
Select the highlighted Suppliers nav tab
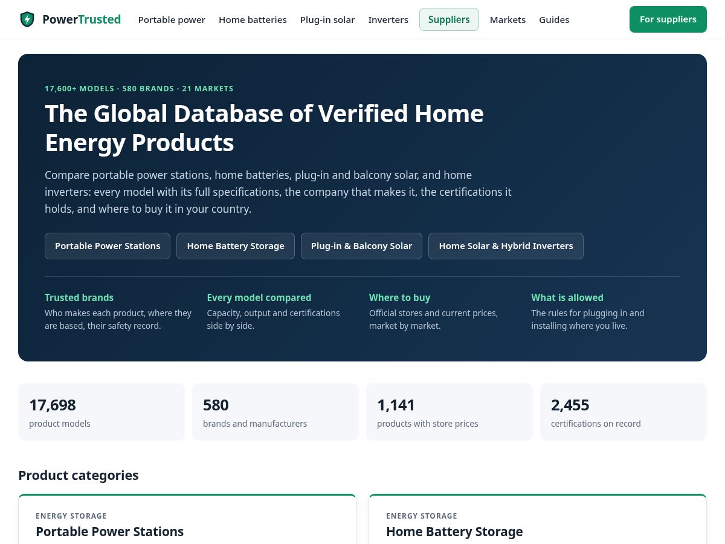point(449,19)
